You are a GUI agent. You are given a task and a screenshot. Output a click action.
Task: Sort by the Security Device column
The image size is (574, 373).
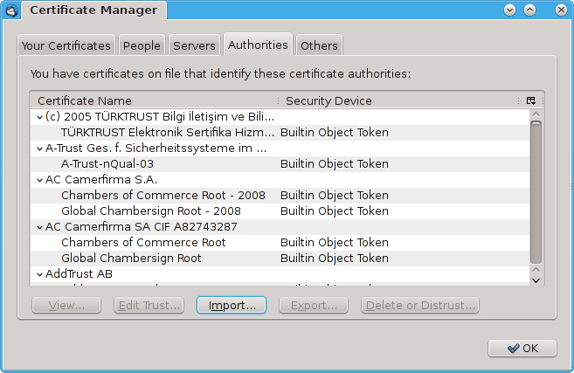(399, 100)
